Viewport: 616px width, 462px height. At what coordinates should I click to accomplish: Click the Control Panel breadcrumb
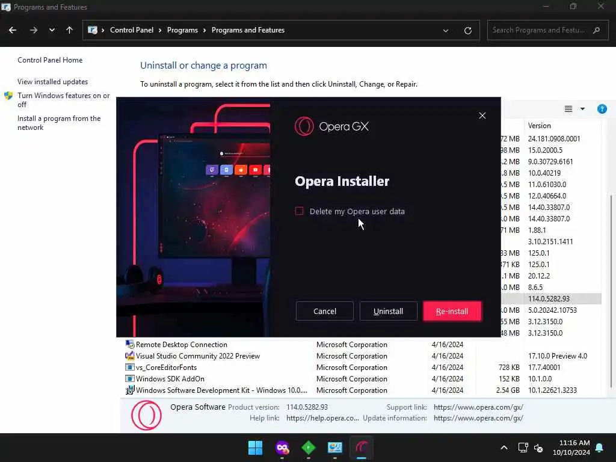(x=132, y=30)
